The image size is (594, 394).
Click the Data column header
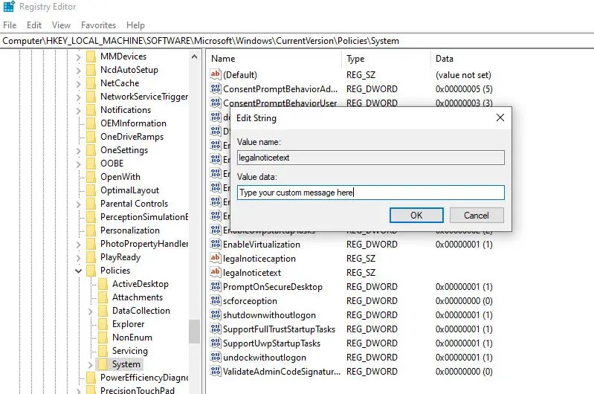445,59
